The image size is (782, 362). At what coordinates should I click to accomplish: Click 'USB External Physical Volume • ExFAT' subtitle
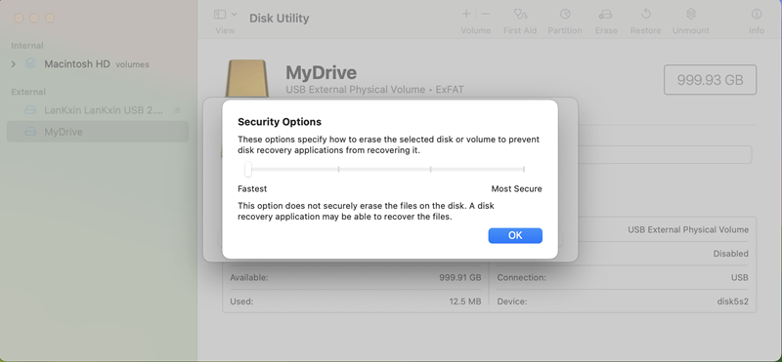(374, 90)
